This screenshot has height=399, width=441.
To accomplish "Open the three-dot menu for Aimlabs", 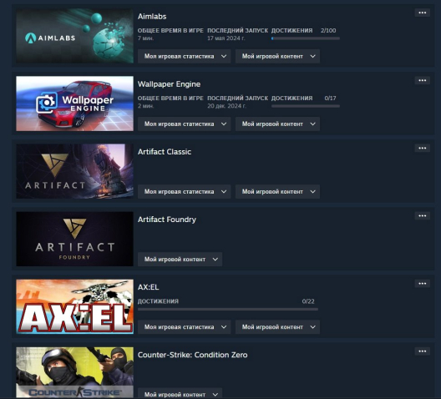I will (x=422, y=13).
